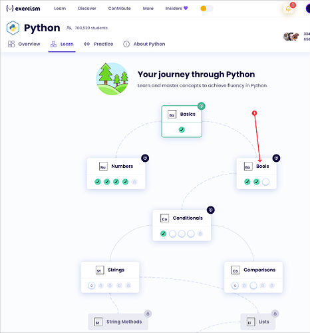Click the Practice tab dumbbell icon
The width and height of the screenshot is (310, 333).
click(86, 44)
